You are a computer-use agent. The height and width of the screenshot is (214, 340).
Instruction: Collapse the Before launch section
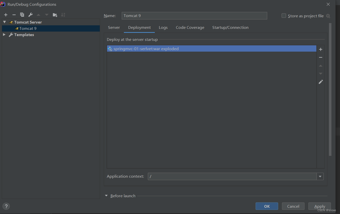[x=106, y=196]
